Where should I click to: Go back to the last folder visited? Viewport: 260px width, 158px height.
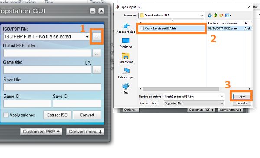click(x=210, y=16)
